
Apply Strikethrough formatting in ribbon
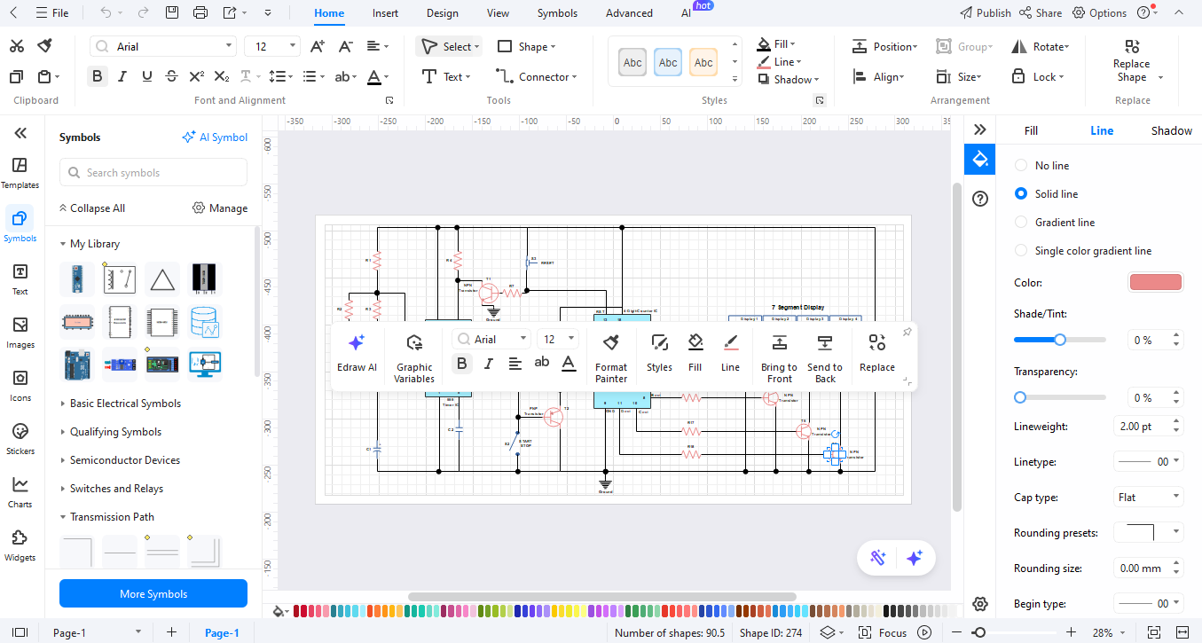(172, 76)
